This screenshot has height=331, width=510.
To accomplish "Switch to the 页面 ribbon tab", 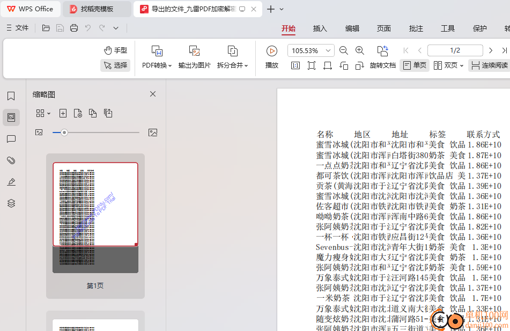I will (384, 28).
